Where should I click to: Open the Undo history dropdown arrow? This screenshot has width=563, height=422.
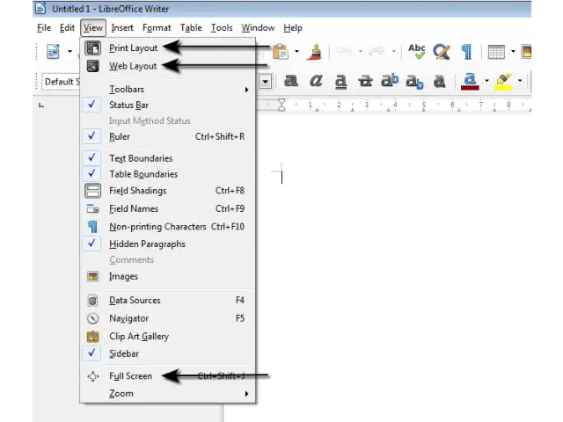[x=360, y=52]
